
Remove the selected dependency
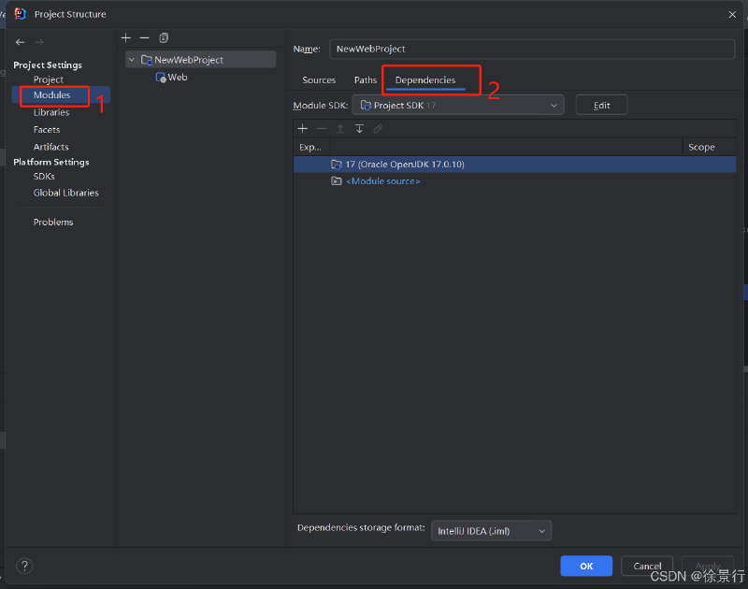tap(322, 129)
